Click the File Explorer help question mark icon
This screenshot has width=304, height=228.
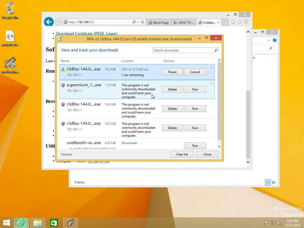pyautogui.click(x=274, y=40)
